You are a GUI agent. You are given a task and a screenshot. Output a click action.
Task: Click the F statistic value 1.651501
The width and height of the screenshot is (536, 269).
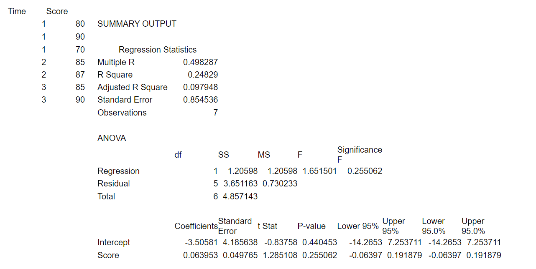pyautogui.click(x=319, y=171)
